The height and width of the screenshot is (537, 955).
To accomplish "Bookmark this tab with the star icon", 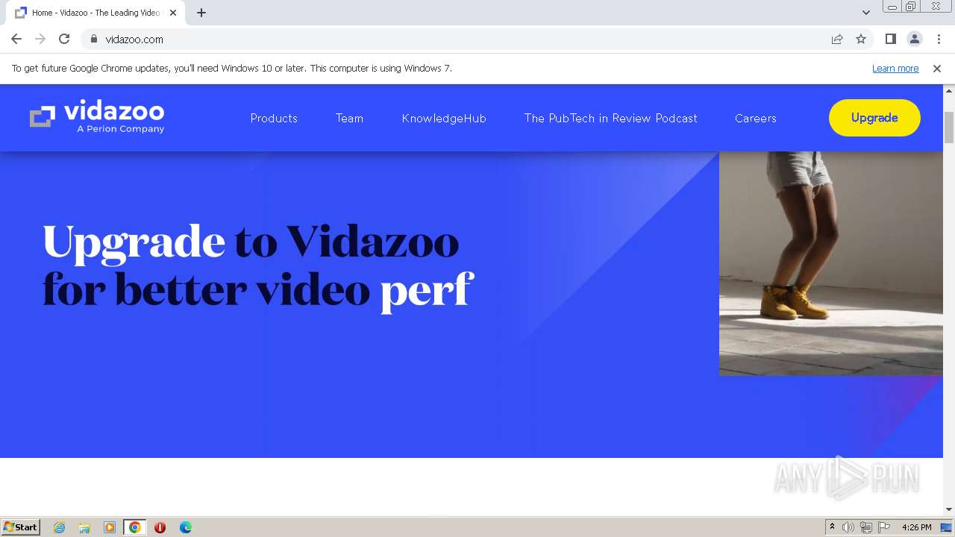I will click(x=861, y=39).
